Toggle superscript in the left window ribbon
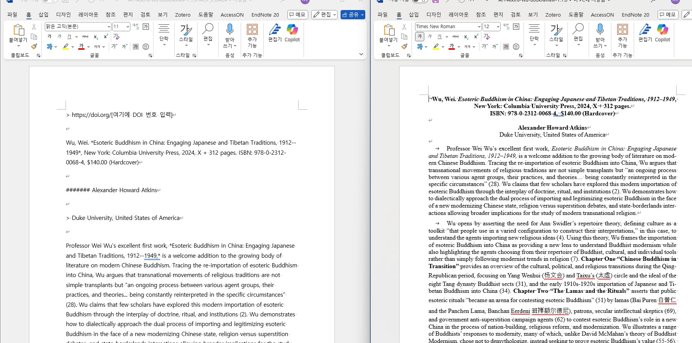Screen dimensions: 692x343 click(x=106, y=37)
